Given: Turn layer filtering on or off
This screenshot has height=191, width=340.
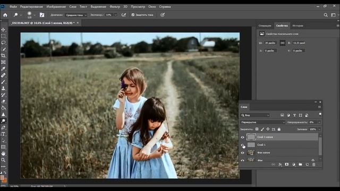Looking at the screenshot, I should tap(320, 115).
